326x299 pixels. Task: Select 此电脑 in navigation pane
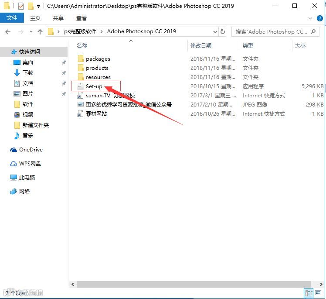tap(27, 178)
